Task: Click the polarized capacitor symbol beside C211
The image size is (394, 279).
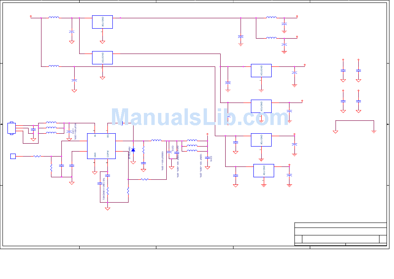Action: 69,132
